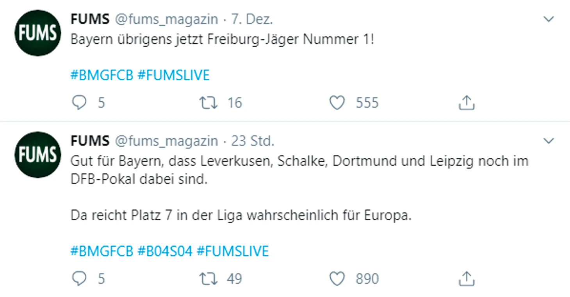The height and width of the screenshot is (297, 570).
Task: Retweet the Freiburg-Jäger Nummer 1 tweet
Action: [208, 103]
